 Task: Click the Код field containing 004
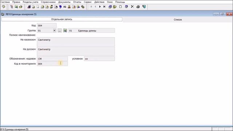coord(47,25)
